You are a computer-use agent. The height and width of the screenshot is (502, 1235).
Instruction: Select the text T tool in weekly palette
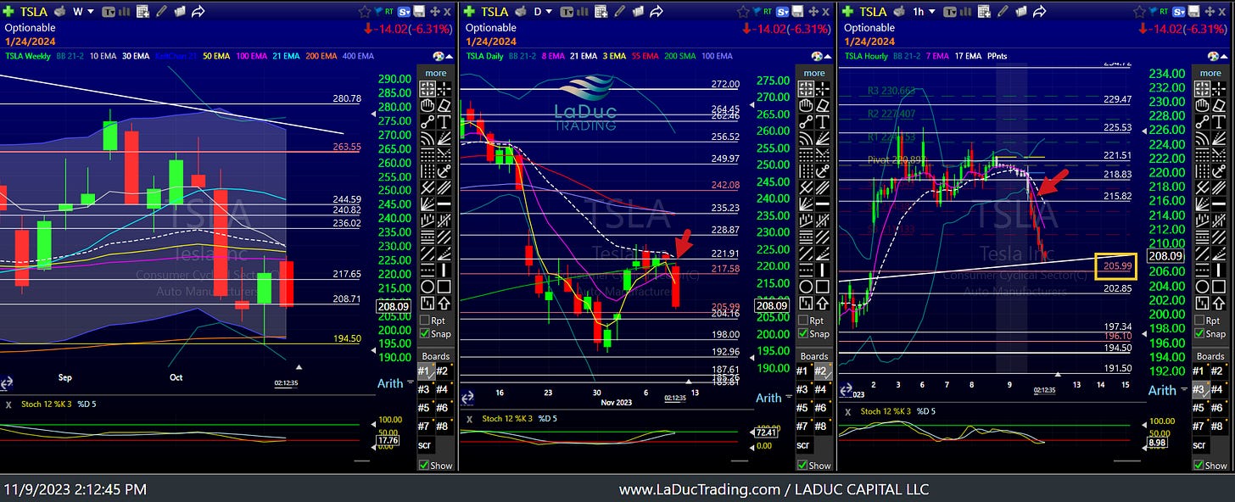(x=444, y=122)
